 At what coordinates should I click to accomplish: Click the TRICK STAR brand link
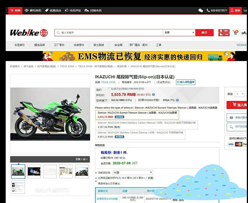click(108, 82)
